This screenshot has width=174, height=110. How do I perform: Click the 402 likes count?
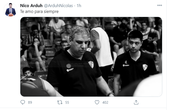(x=105, y=102)
